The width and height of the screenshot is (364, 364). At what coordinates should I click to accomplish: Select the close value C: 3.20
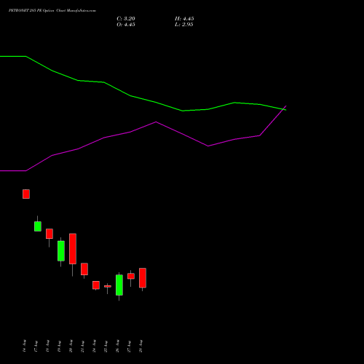(x=126, y=19)
